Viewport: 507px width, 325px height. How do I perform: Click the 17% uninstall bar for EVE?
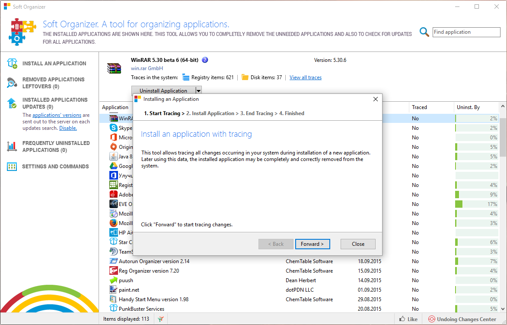click(477, 204)
